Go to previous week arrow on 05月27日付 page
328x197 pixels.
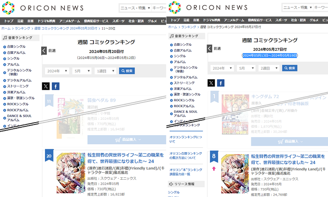[x=209, y=49]
